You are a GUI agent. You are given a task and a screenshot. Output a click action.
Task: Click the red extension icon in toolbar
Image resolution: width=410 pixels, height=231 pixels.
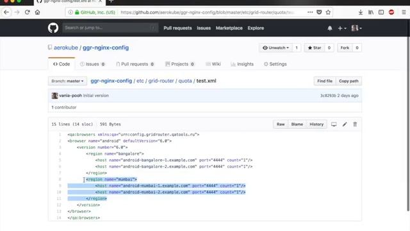point(391,12)
